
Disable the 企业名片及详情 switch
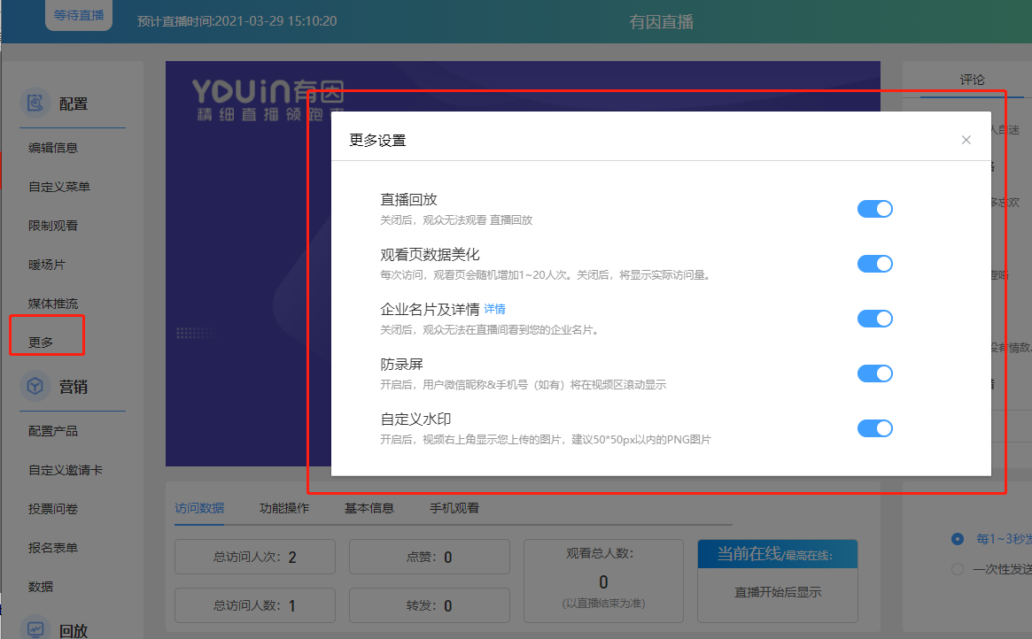tap(874, 319)
